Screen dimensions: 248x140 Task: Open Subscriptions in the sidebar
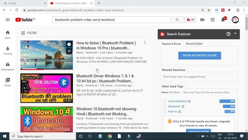[8, 66]
